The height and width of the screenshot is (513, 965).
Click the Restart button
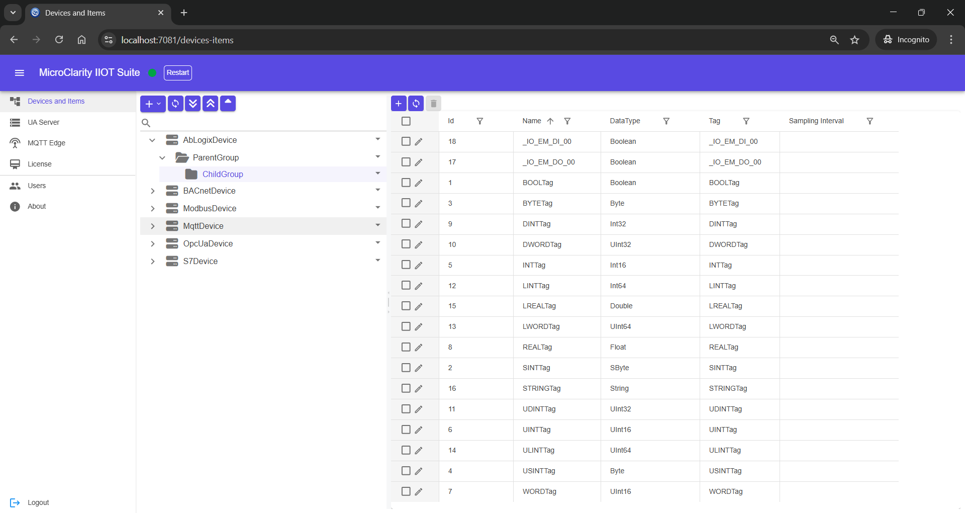click(x=177, y=72)
